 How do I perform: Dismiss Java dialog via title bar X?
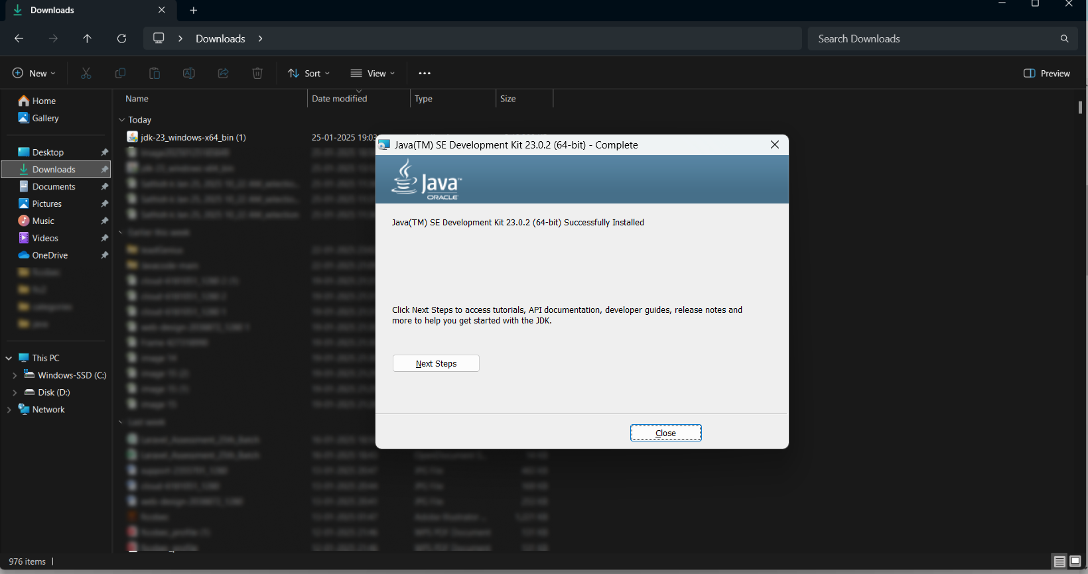(x=774, y=144)
